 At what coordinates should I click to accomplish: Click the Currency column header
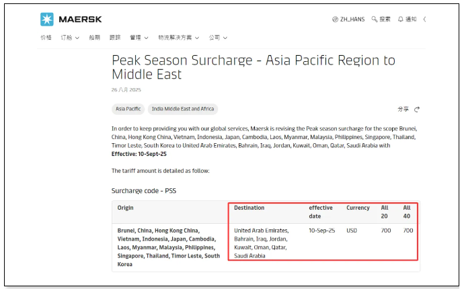coord(358,208)
